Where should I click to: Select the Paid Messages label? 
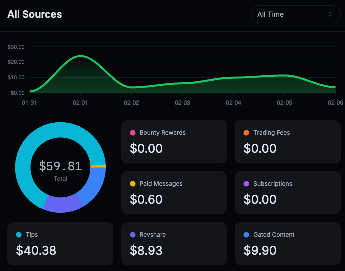click(x=161, y=184)
